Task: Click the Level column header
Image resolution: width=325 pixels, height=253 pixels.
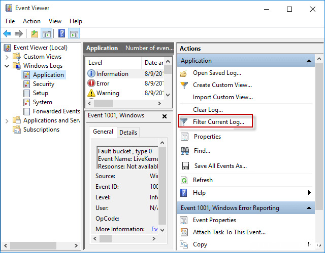Action: click(114, 63)
